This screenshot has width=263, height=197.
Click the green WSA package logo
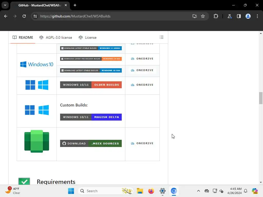point(37,141)
